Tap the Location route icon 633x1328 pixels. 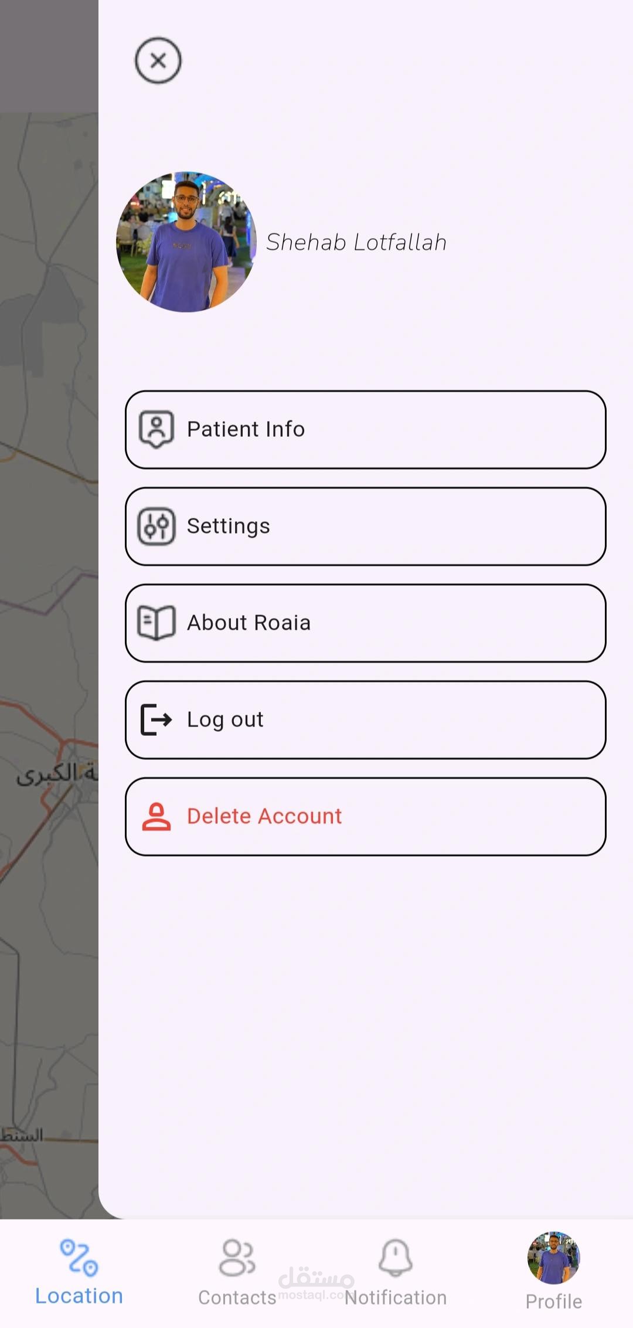click(x=79, y=1257)
